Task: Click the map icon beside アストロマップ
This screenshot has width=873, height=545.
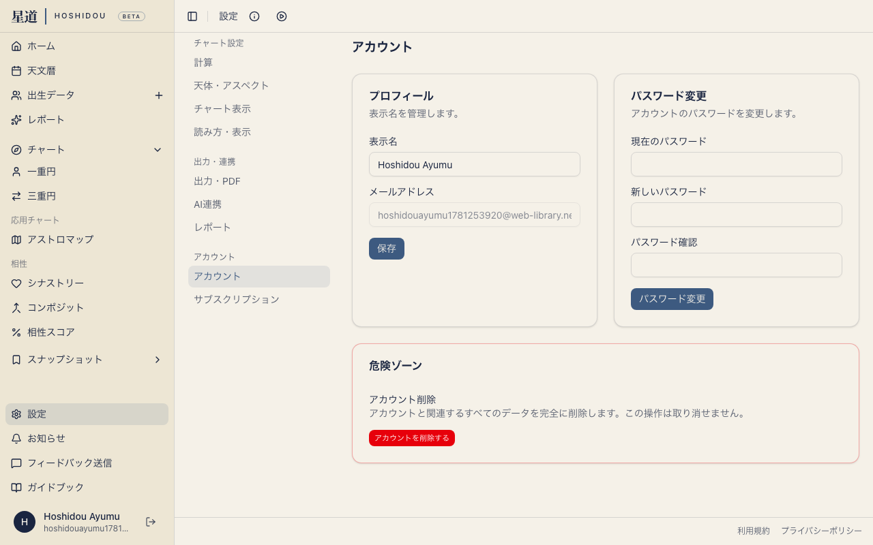Action: (16, 240)
